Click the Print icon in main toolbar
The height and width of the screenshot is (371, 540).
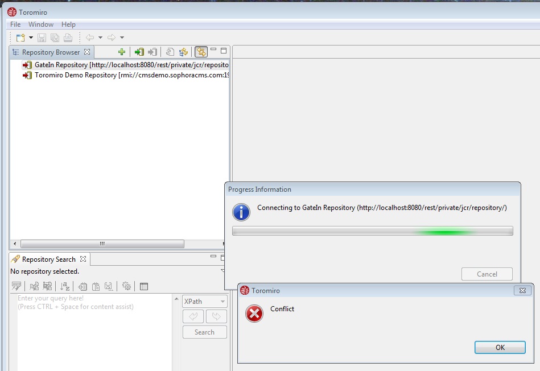[x=68, y=38]
